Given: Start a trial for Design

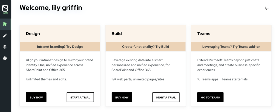Looking at the screenshot, I should 80,97.
